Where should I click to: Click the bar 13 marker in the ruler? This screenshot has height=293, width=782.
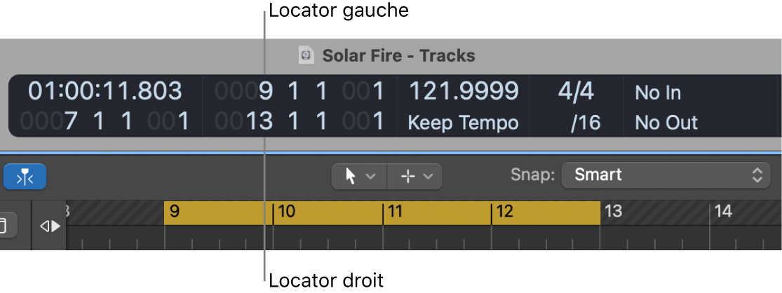pyautogui.click(x=614, y=212)
